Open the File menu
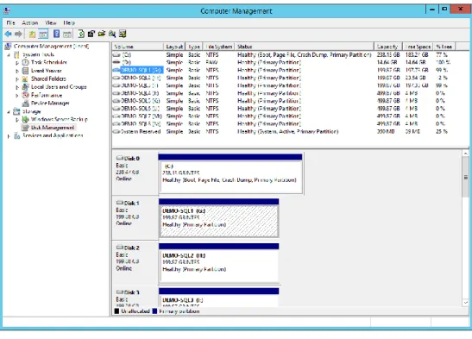The image size is (472, 339). coord(11,22)
